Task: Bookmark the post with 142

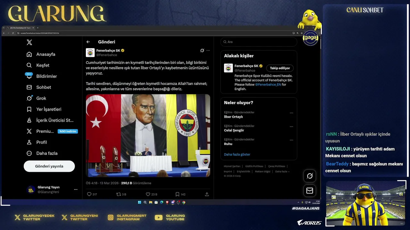Action: pyautogui.click(x=177, y=194)
